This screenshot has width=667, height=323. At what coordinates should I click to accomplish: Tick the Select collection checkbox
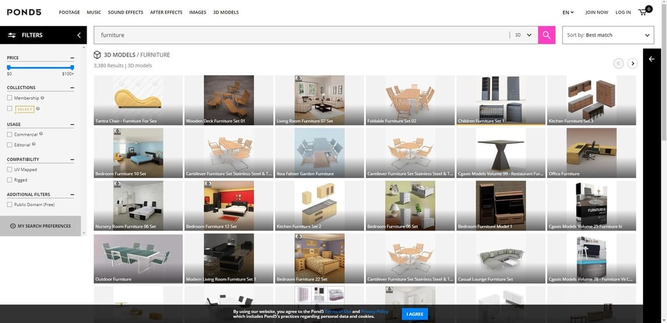pos(9,109)
